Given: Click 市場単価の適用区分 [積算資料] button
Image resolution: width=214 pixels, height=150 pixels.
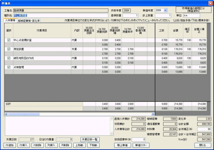Looking at the screenshot, I should coord(193,10).
